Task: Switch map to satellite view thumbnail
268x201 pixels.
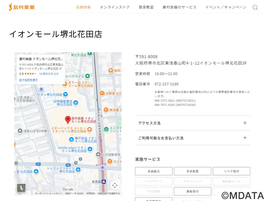Action: pos(21,188)
